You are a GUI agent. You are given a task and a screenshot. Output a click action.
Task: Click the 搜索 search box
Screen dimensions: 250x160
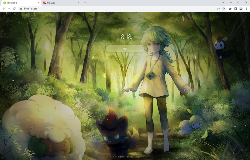point(125,49)
